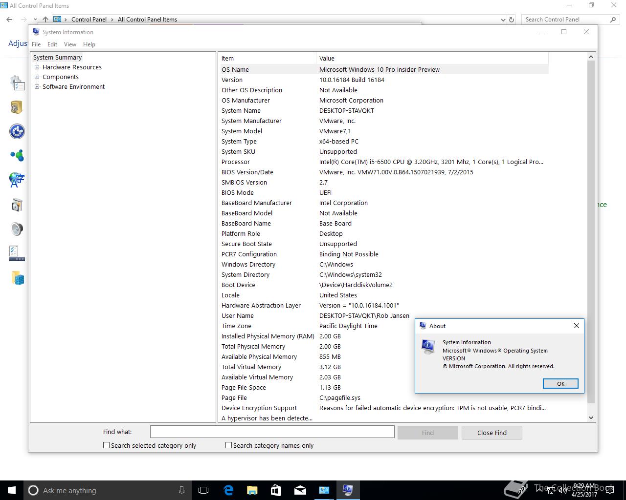Open the folder-with-cube icon in Control Panel

[x=18, y=278]
